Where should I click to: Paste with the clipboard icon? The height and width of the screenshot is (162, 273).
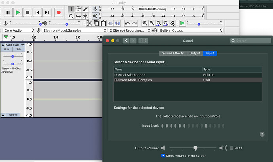103,23
